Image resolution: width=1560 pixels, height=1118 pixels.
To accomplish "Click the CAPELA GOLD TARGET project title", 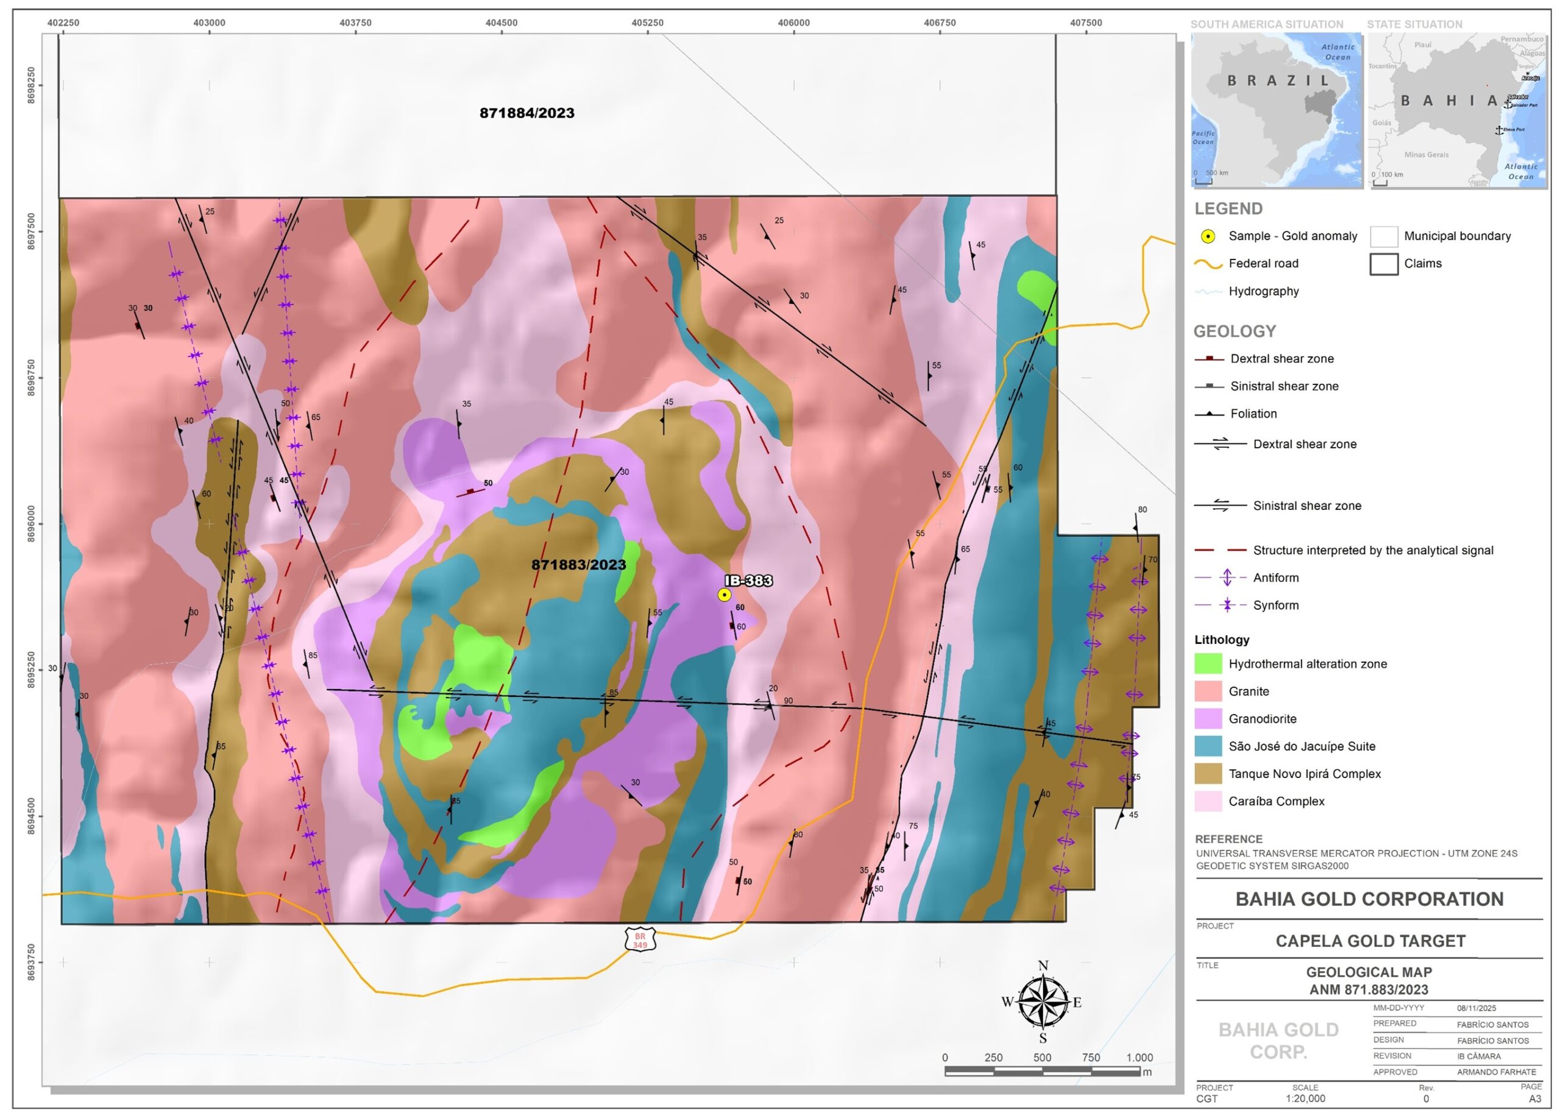I will click(1370, 941).
